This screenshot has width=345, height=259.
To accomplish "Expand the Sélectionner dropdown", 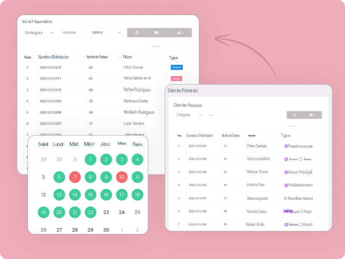I will click(x=106, y=33).
